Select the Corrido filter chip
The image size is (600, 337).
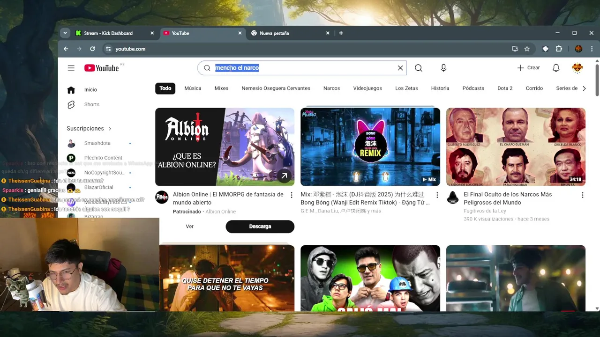[534, 88]
